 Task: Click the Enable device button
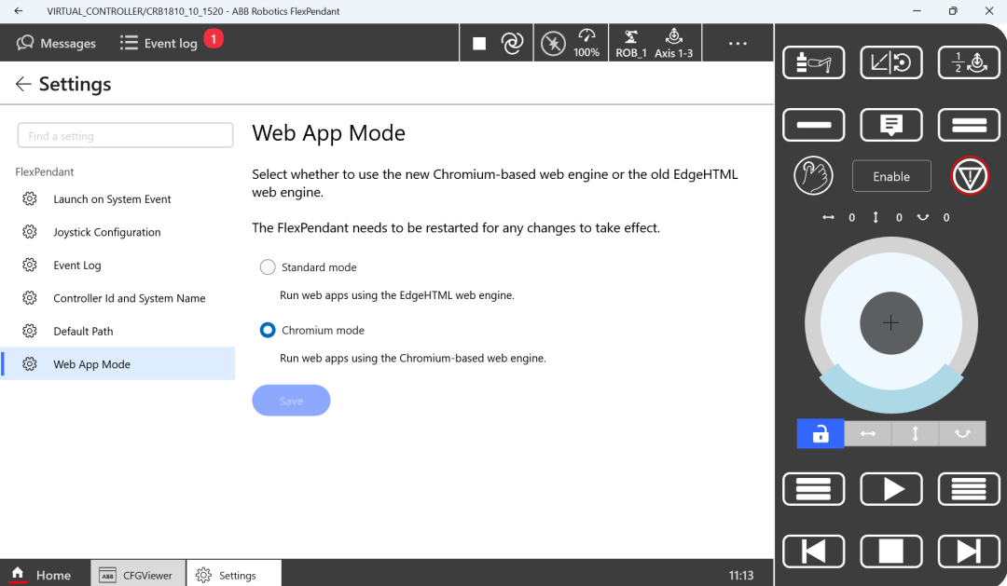click(891, 176)
